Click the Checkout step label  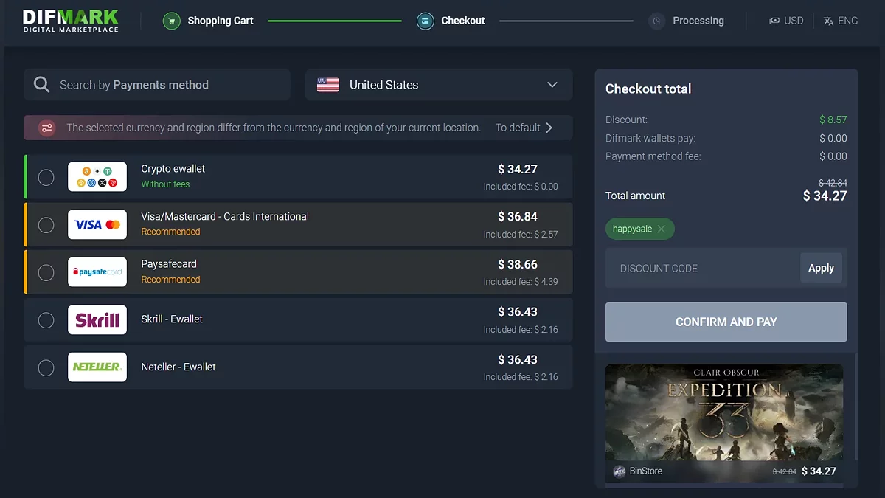pyautogui.click(x=462, y=21)
